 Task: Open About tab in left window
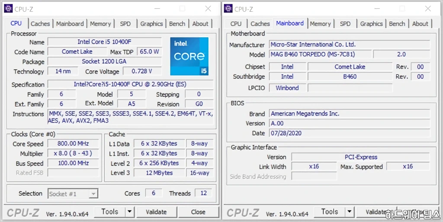[200, 24]
